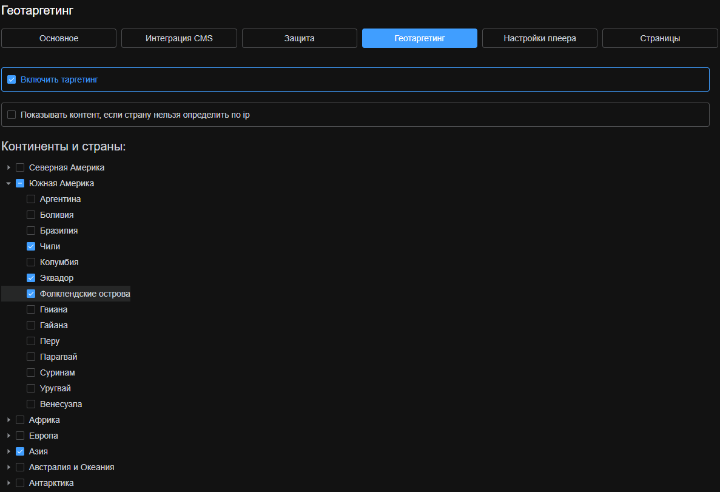Expand the Северная Америка continent
Image resolution: width=720 pixels, height=492 pixels.
(8, 167)
